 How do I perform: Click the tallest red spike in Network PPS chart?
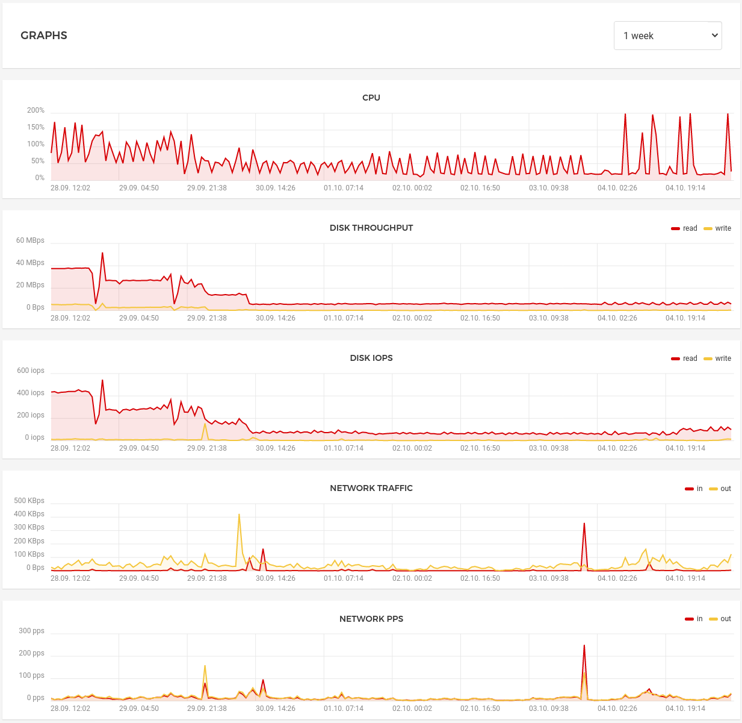coord(584,646)
